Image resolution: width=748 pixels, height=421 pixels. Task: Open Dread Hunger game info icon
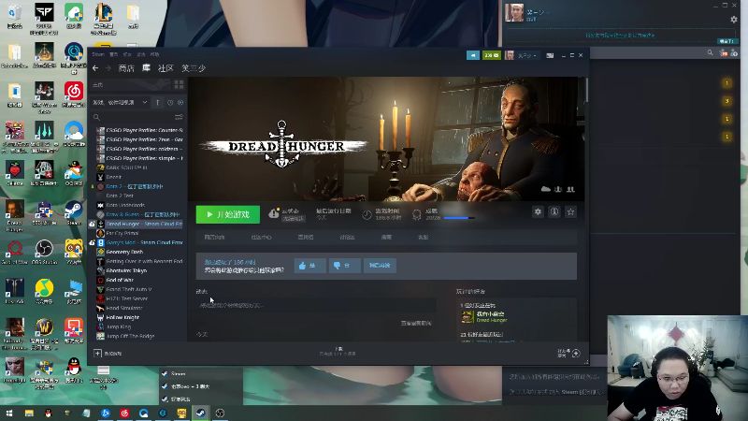[554, 212]
